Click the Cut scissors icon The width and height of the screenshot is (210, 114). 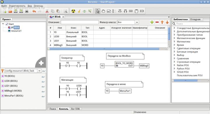(x=47, y=11)
